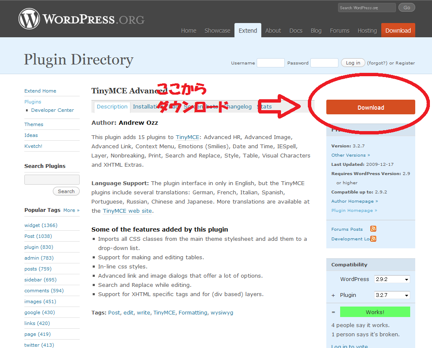Select the Description tab

pos(112,107)
